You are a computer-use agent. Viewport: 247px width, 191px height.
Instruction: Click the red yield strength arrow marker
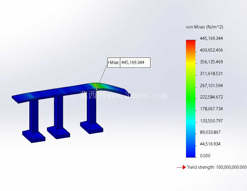(181, 167)
